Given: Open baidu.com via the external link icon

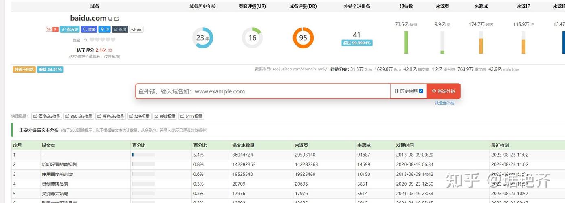Looking at the screenshot, I should tap(117, 19).
